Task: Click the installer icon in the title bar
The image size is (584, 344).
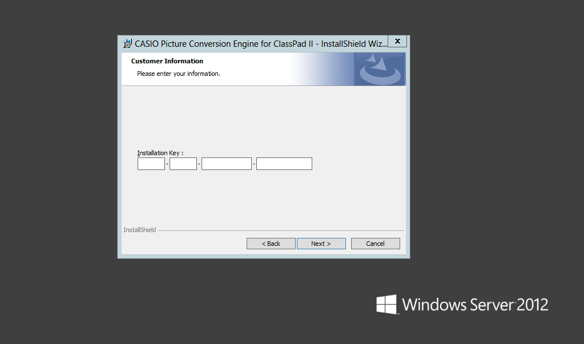Action: coord(127,43)
